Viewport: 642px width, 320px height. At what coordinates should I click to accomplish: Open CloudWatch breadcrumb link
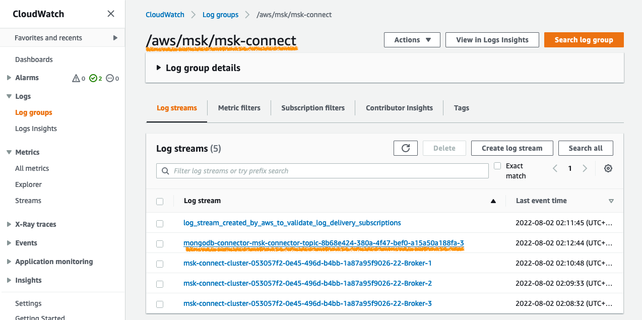click(x=165, y=15)
